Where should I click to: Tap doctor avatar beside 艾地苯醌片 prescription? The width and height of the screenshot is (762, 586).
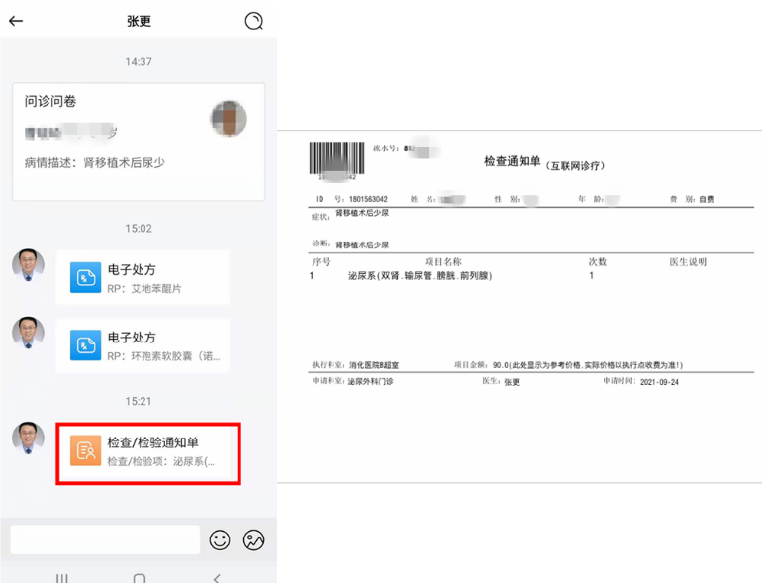click(x=28, y=265)
